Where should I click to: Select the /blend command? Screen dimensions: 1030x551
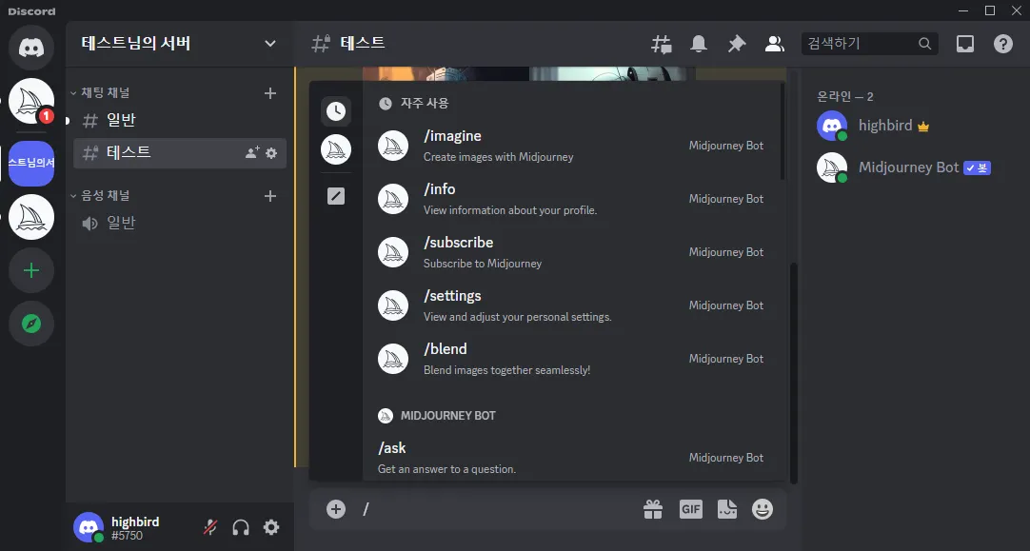(572, 359)
